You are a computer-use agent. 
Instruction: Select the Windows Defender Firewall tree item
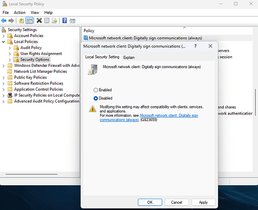coord(47,66)
